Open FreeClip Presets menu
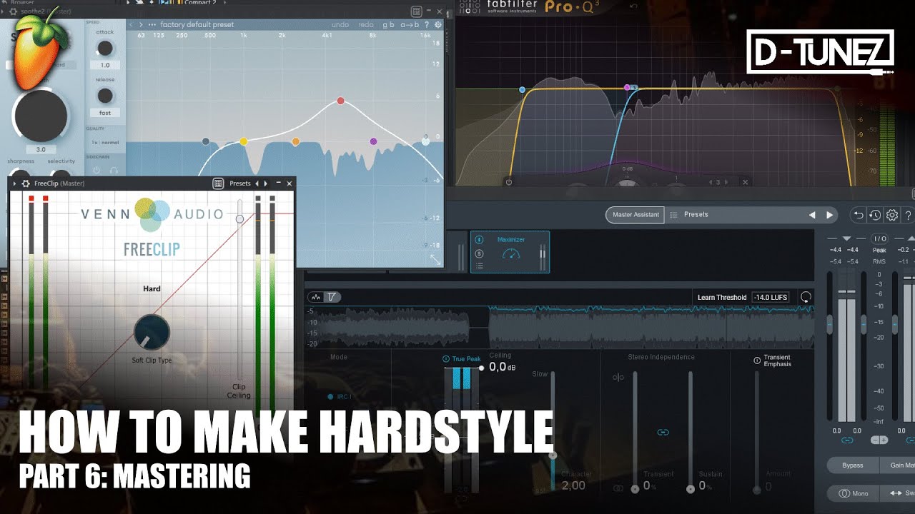This screenshot has width=915, height=514. [240, 183]
